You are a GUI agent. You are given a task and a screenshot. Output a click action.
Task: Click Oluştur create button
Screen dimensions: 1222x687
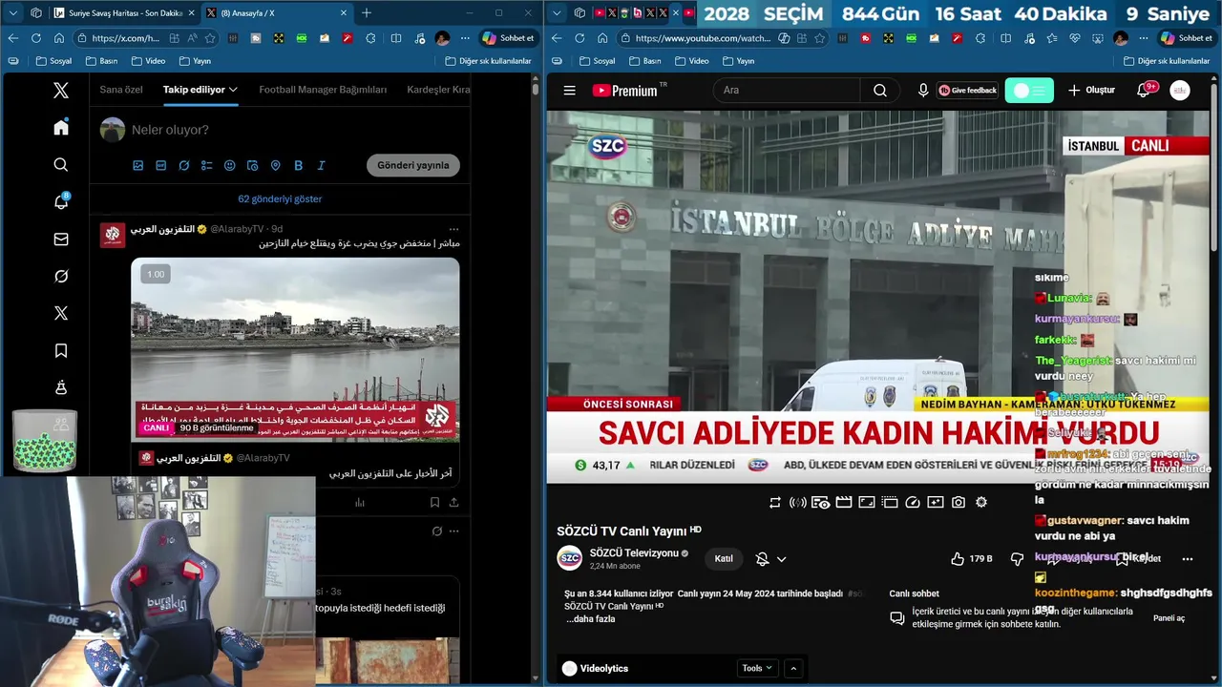[1091, 91]
